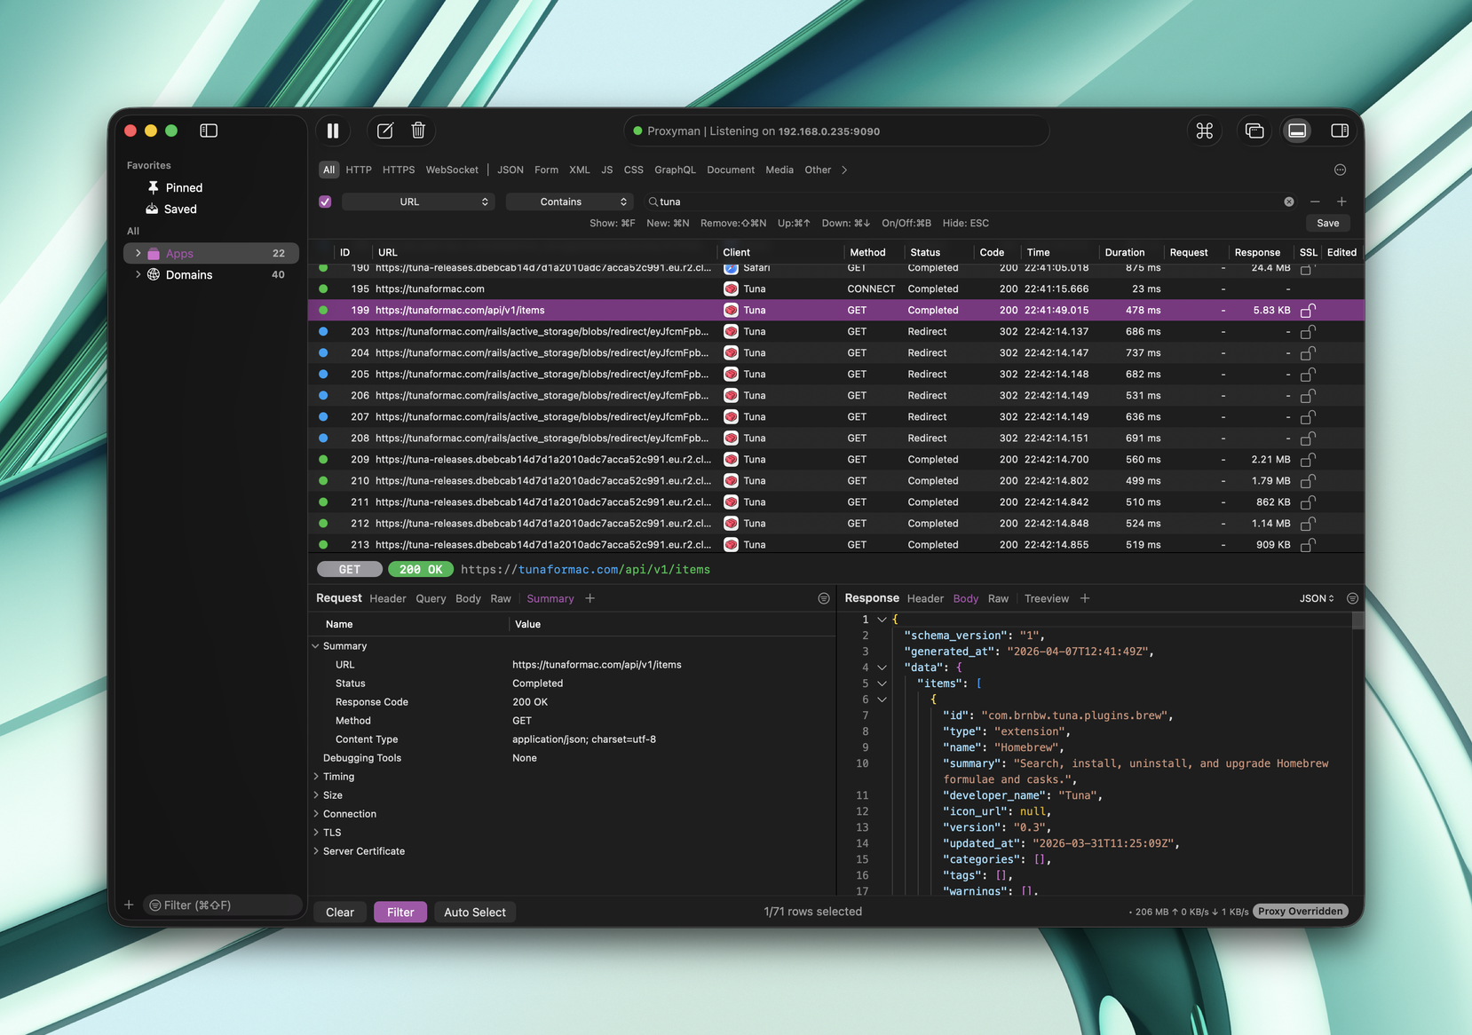Click the compose new request icon
This screenshot has height=1035, width=1472.
click(x=385, y=131)
